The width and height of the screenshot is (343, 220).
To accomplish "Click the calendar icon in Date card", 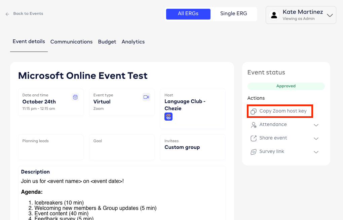I will point(75,97).
